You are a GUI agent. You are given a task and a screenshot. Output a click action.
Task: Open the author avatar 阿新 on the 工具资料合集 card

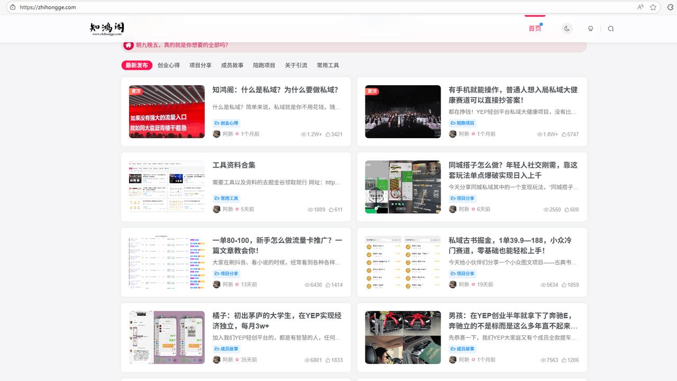216,210
